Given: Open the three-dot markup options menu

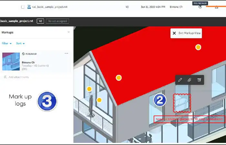Looking at the screenshot, I should (66, 53).
